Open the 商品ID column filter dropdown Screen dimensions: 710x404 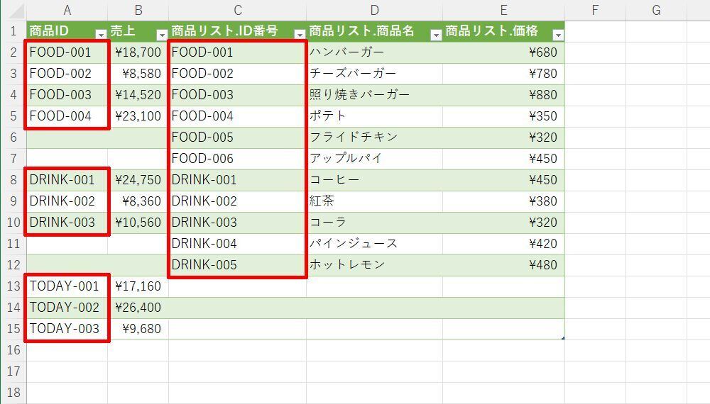coord(101,35)
